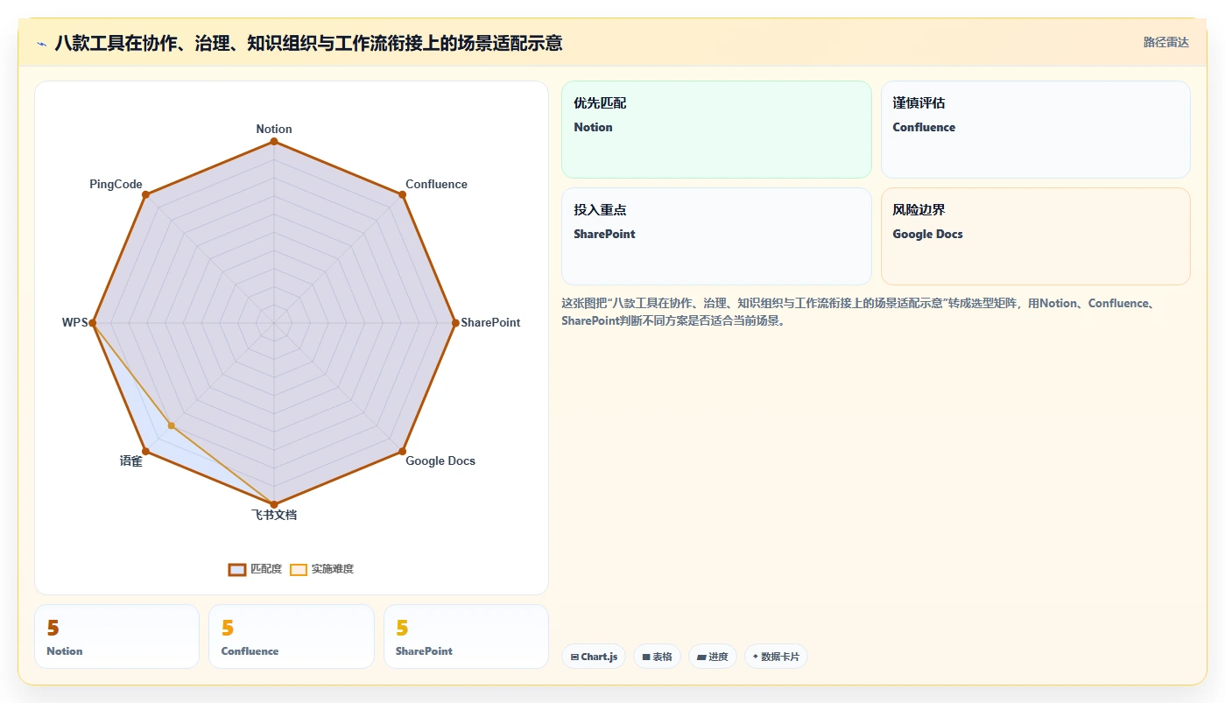The width and height of the screenshot is (1225, 703).
Task: Click the 实施难度 legend color box
Action: pyautogui.click(x=299, y=569)
